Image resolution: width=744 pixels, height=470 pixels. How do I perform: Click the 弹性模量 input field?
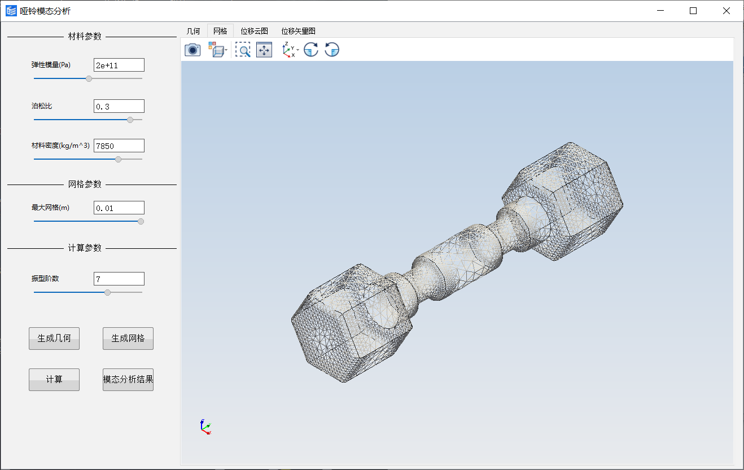pyautogui.click(x=119, y=65)
